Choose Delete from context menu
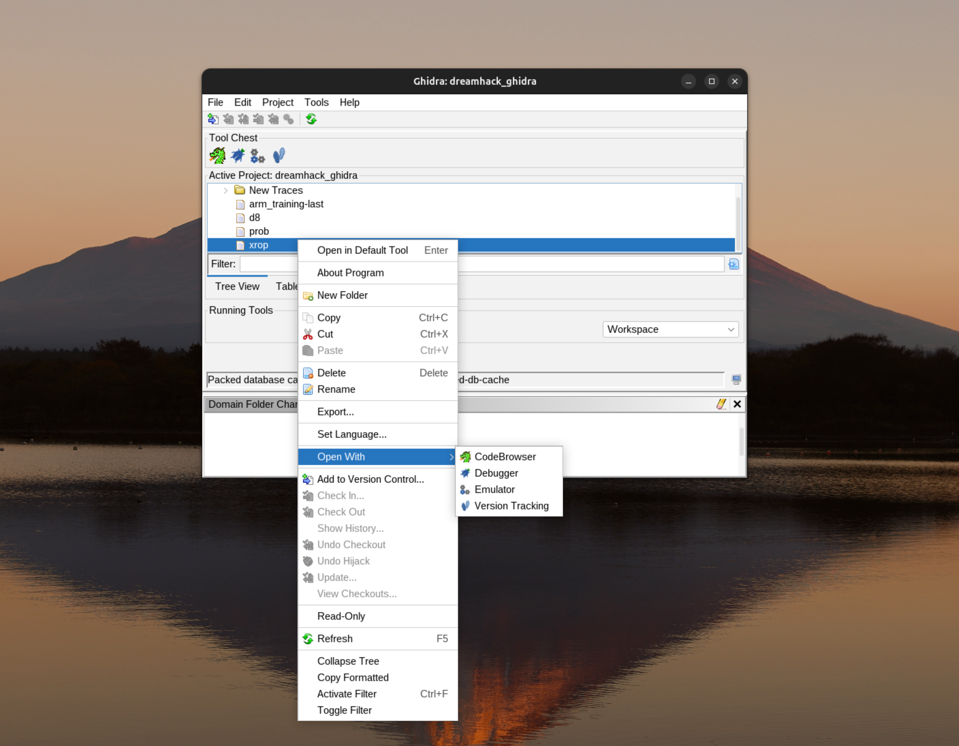959x746 pixels. point(377,373)
